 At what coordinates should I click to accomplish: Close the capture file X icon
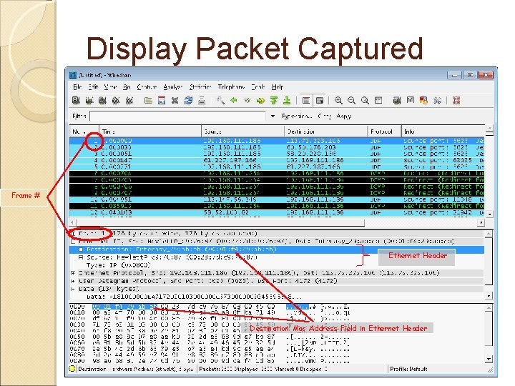tap(175, 101)
